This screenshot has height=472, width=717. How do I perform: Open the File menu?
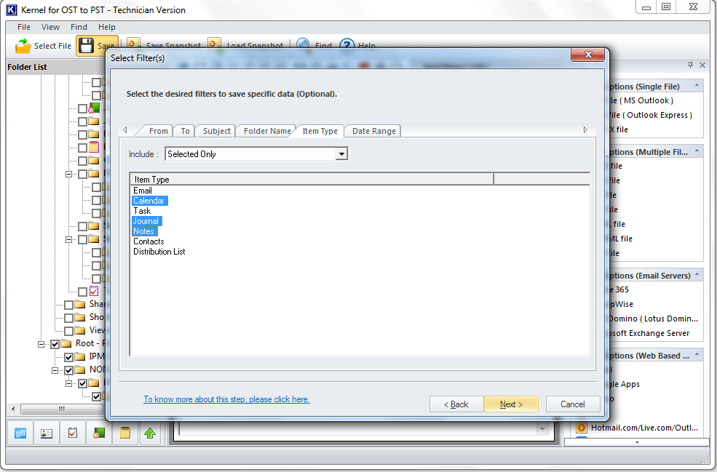(x=24, y=27)
